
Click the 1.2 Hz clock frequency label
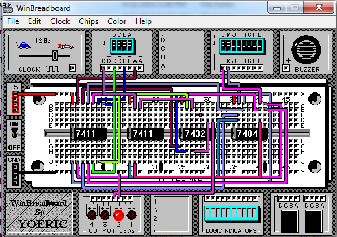pyautogui.click(x=43, y=40)
